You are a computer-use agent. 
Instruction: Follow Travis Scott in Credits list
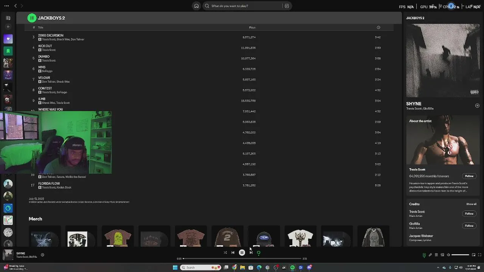pos(469,213)
